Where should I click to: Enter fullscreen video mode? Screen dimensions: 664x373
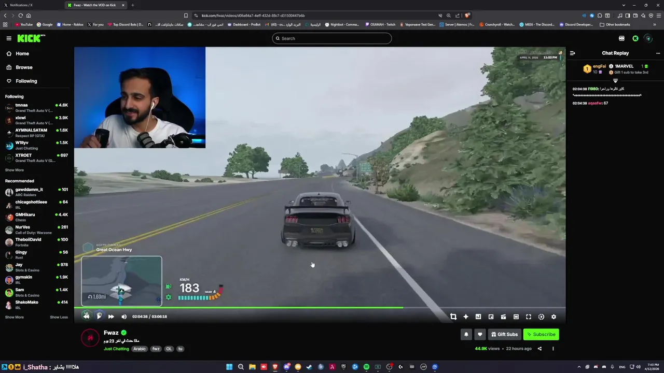(x=529, y=317)
